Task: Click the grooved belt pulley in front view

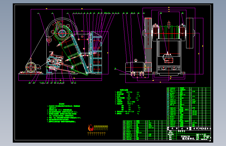Action: click(148, 45)
